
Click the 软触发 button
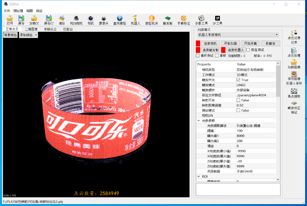click(x=271, y=43)
